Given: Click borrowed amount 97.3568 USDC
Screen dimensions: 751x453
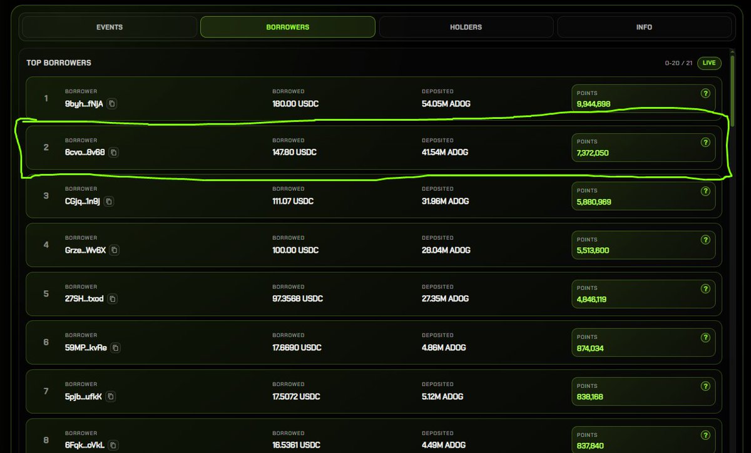Looking at the screenshot, I should coord(298,299).
